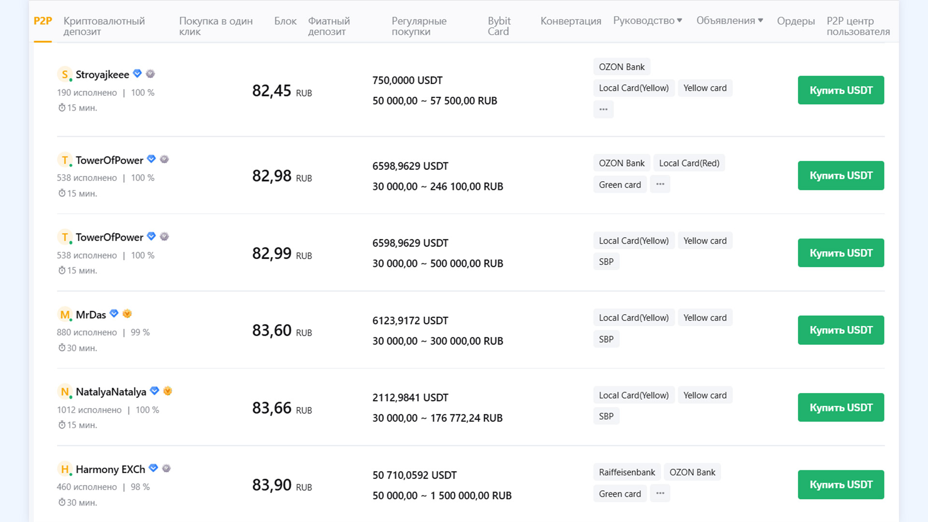Click MrDas's gold merchant badge icon

(127, 314)
